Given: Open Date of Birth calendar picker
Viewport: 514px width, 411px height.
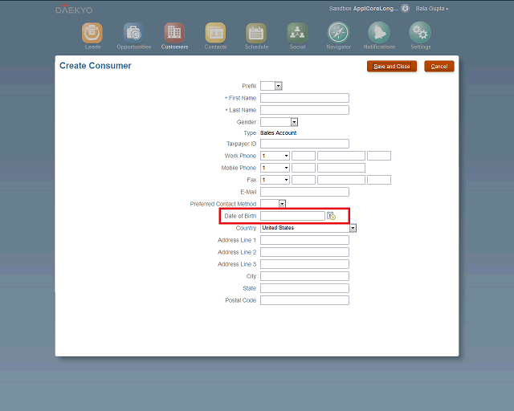Looking at the screenshot, I should 331,216.
